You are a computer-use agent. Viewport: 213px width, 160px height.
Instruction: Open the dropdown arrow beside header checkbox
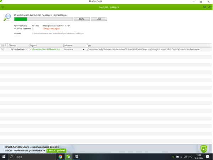coord(6,45)
